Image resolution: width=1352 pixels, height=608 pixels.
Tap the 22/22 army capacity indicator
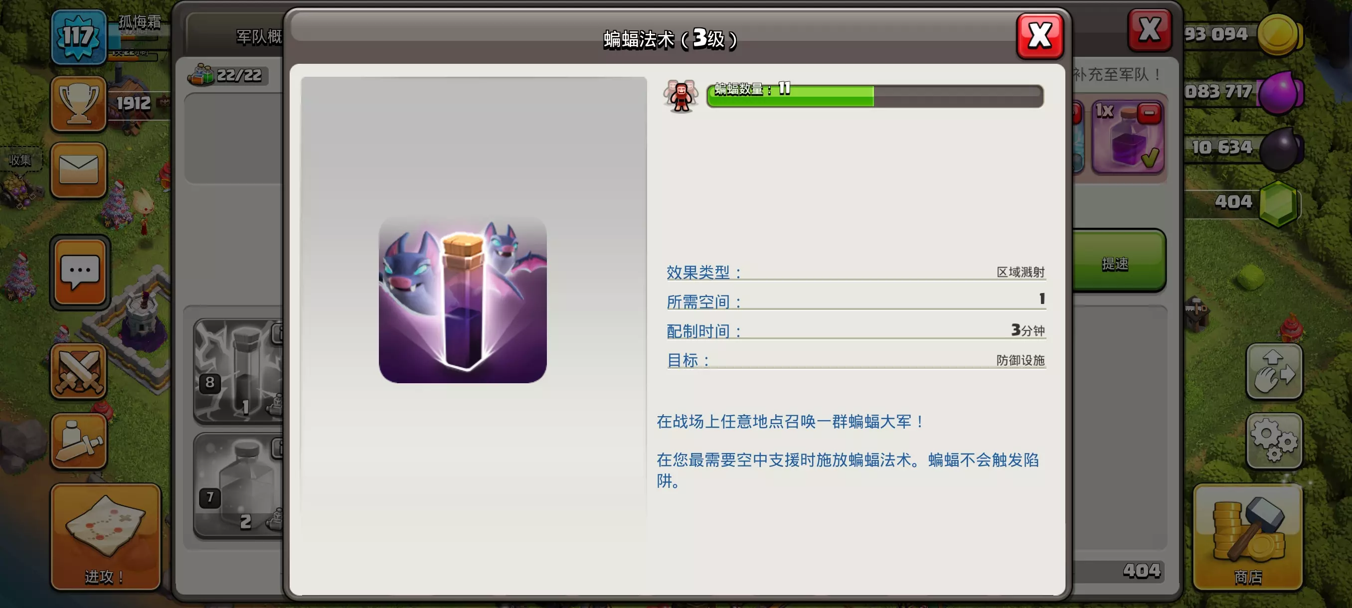click(x=228, y=75)
